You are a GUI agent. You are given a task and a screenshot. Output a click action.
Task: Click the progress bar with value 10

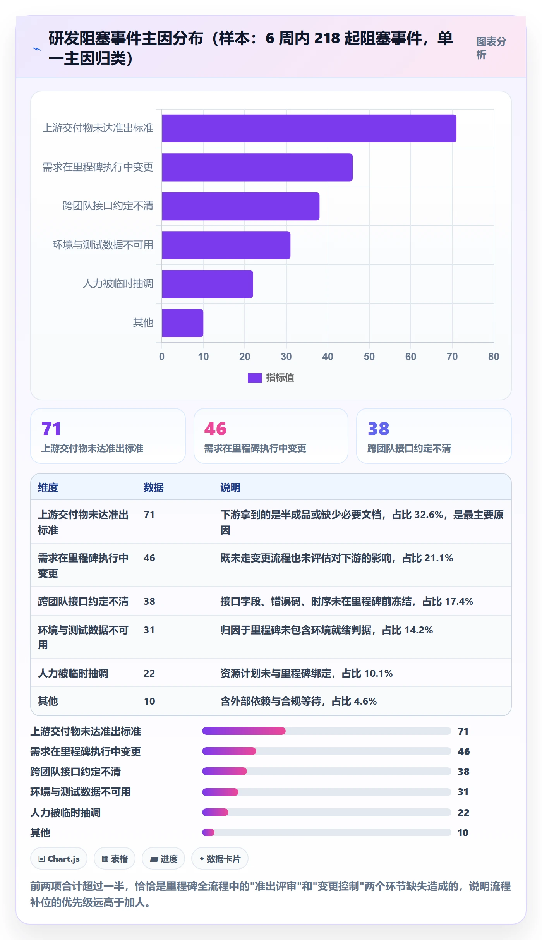coord(327,832)
